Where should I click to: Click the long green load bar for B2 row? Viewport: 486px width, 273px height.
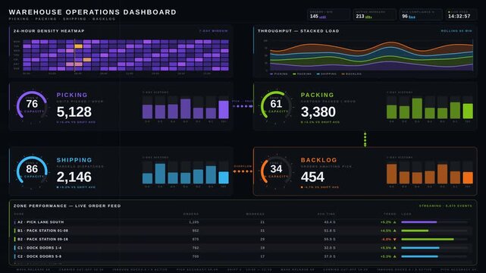pyautogui.click(x=428, y=239)
